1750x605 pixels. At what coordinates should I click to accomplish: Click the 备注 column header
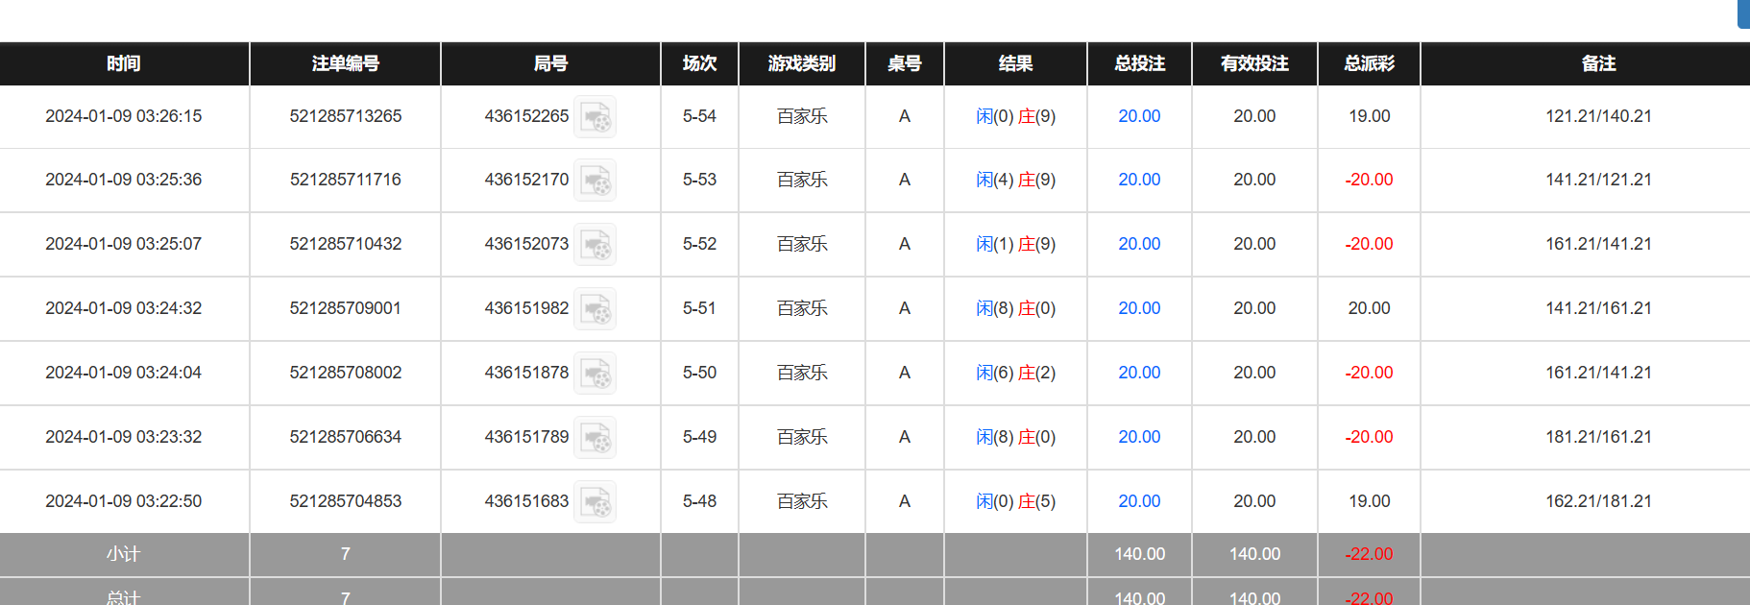pyautogui.click(x=1598, y=63)
